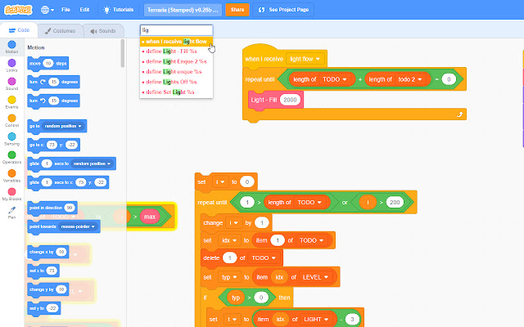This screenshot has height=327, width=524.
Task: Open the language globe menu
Action: (47, 10)
